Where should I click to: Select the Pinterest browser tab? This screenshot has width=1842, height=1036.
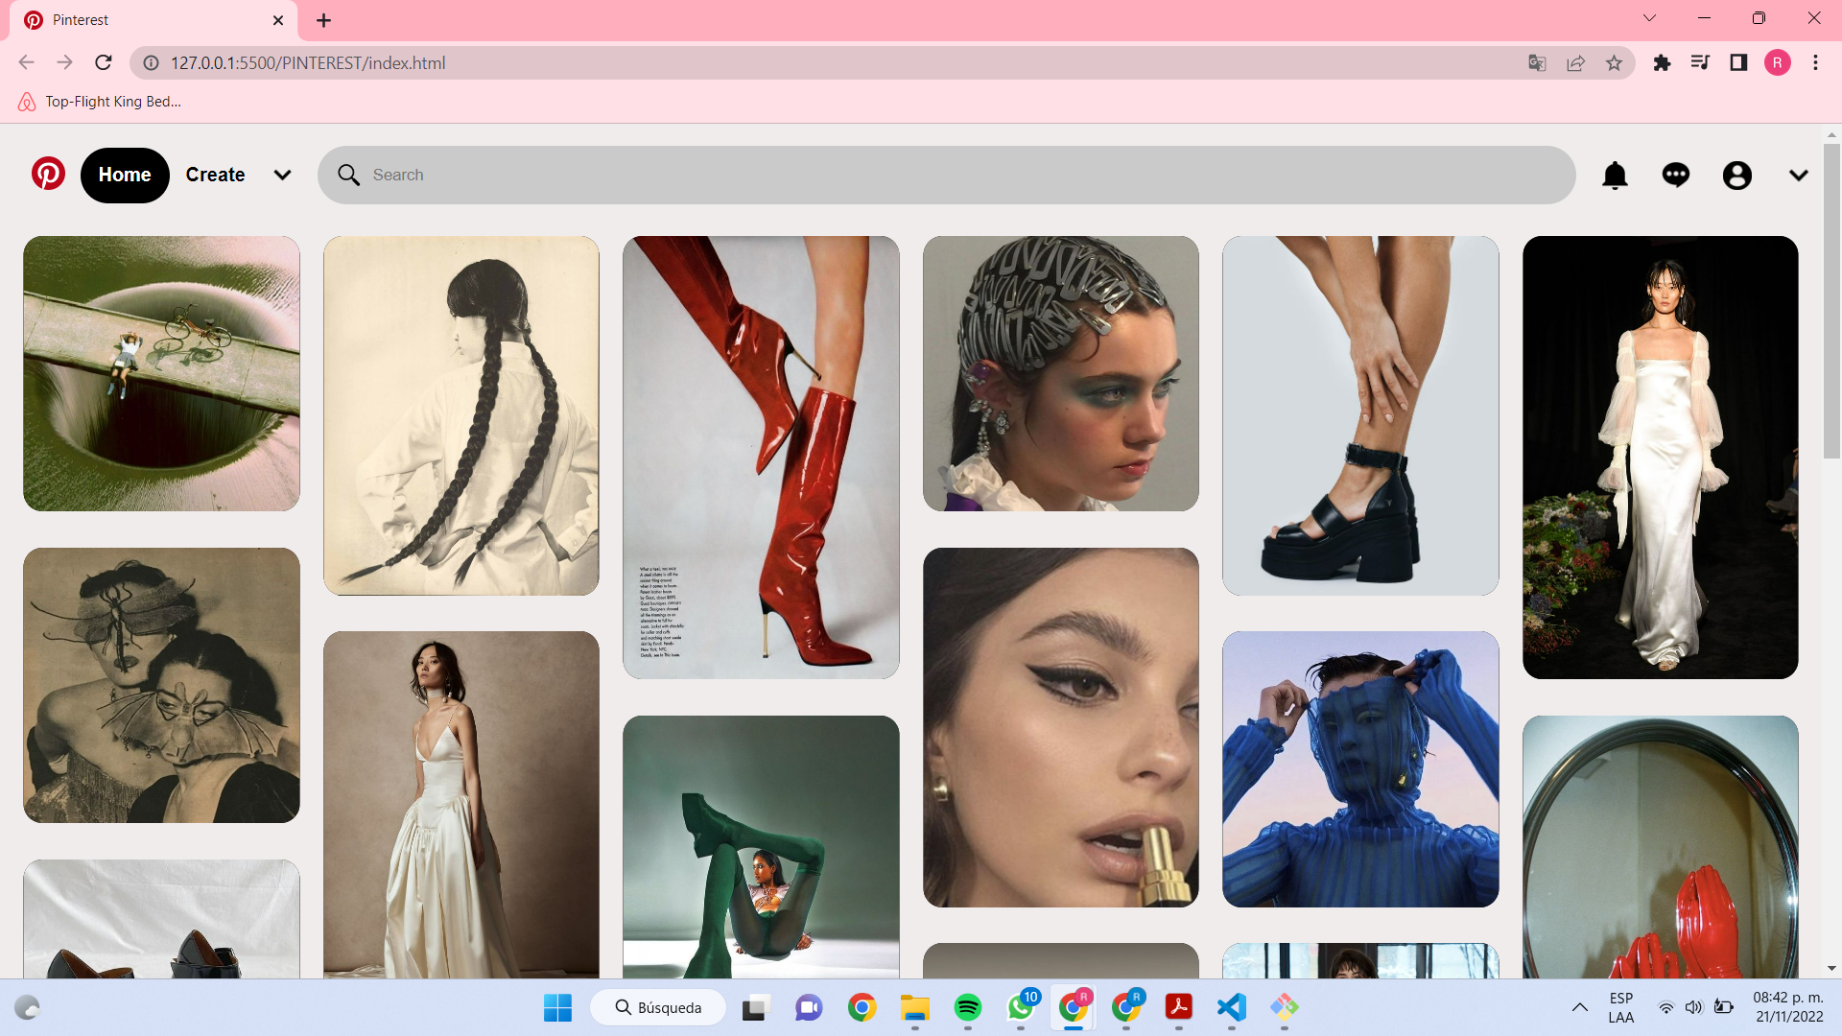[153, 20]
